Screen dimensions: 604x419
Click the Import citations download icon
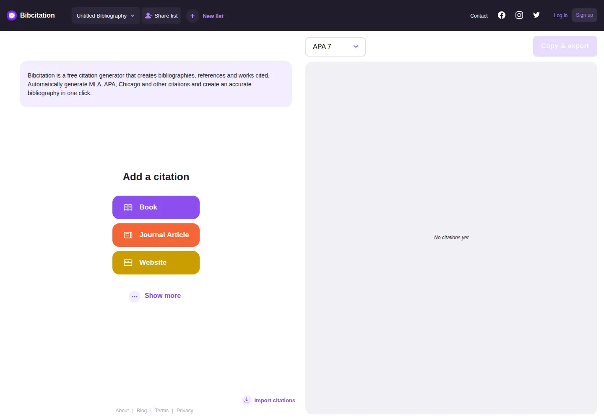coord(247,400)
